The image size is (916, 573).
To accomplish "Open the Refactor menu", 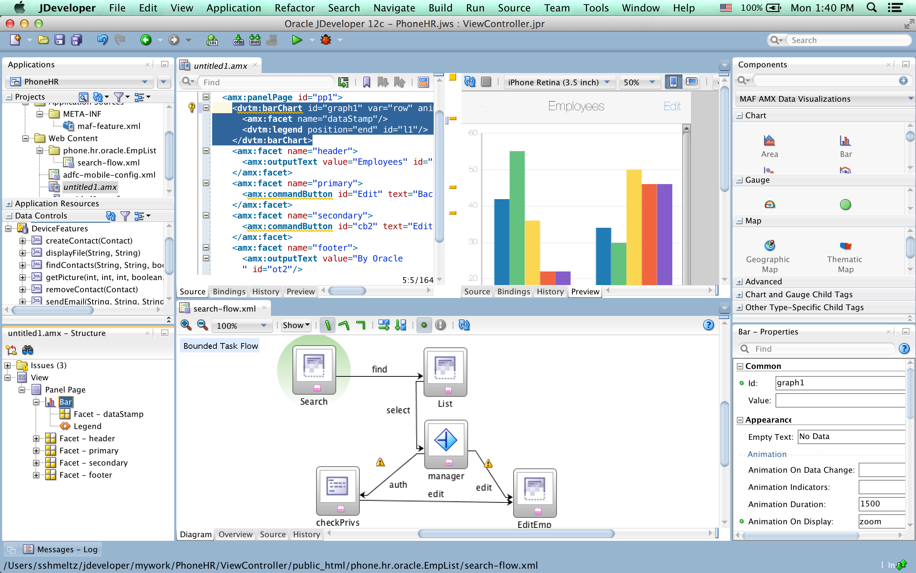I will (294, 8).
